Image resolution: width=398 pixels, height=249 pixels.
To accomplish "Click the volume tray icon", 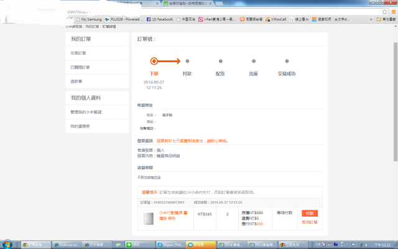I will tap(366, 245).
